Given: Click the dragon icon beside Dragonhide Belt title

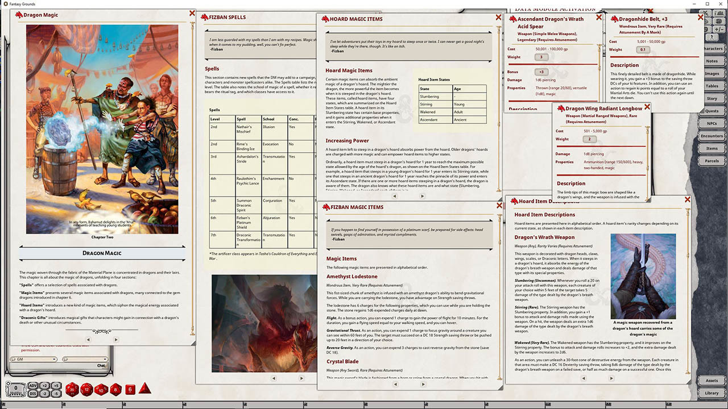Looking at the screenshot, I should [x=614, y=19].
